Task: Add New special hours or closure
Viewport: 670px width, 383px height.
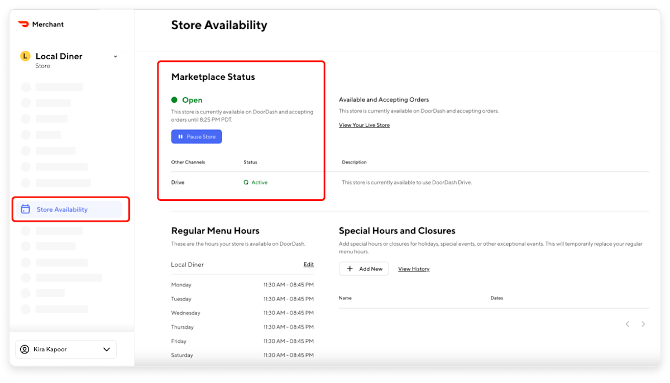Action: 364,269
